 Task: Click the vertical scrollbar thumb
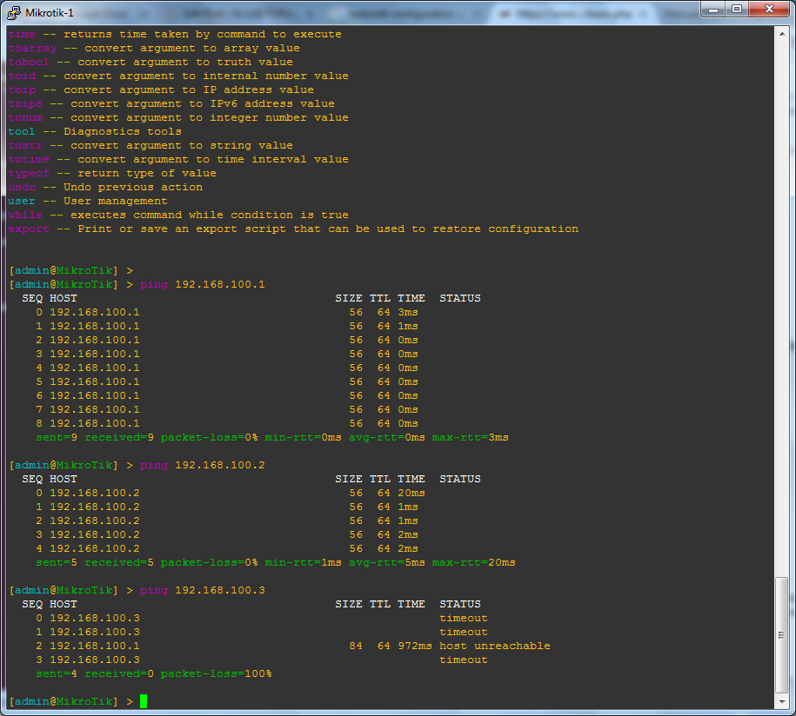click(x=781, y=634)
